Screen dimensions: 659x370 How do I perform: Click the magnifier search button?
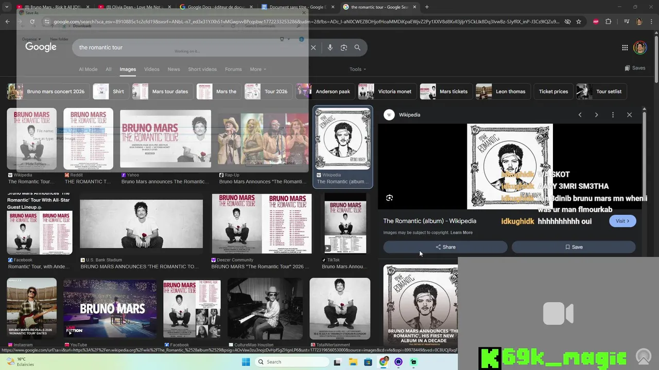click(x=357, y=47)
